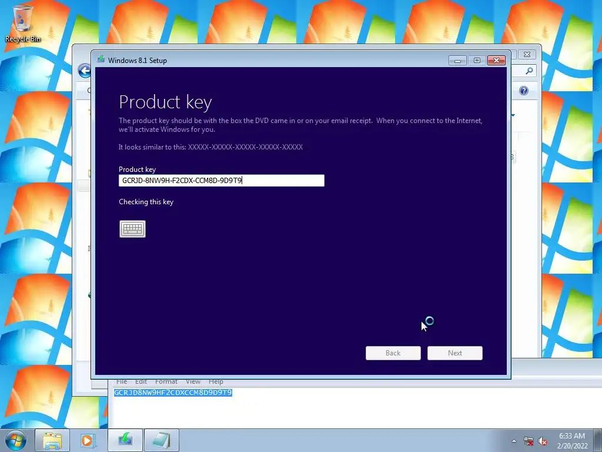Close the background Explorer window

pyautogui.click(x=527, y=55)
